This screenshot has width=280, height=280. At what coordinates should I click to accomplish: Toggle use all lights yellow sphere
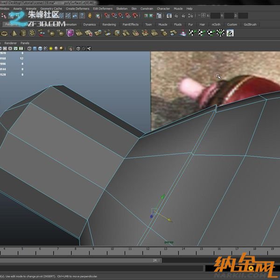pyautogui.click(x=51, y=49)
